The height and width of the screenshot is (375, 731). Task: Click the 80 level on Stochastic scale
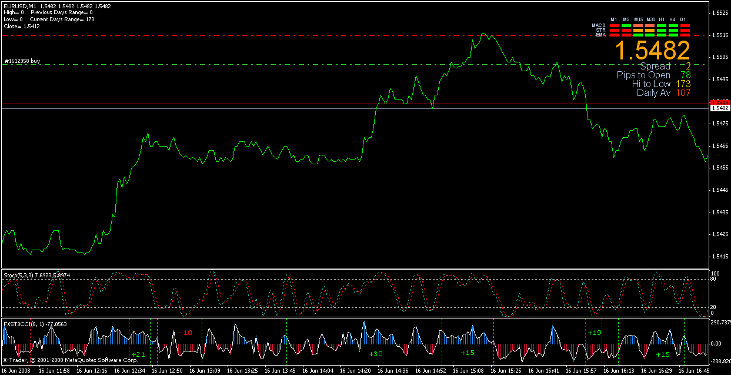[x=715, y=280]
